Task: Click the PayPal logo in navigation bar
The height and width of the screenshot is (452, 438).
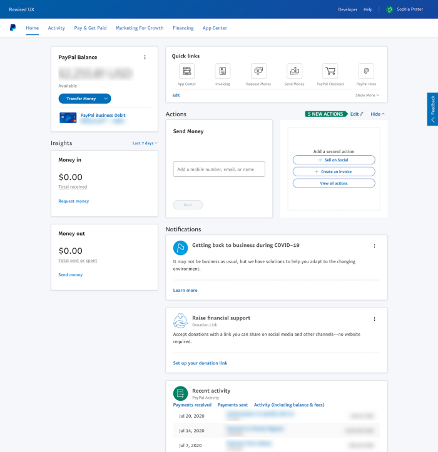Action: click(x=13, y=28)
